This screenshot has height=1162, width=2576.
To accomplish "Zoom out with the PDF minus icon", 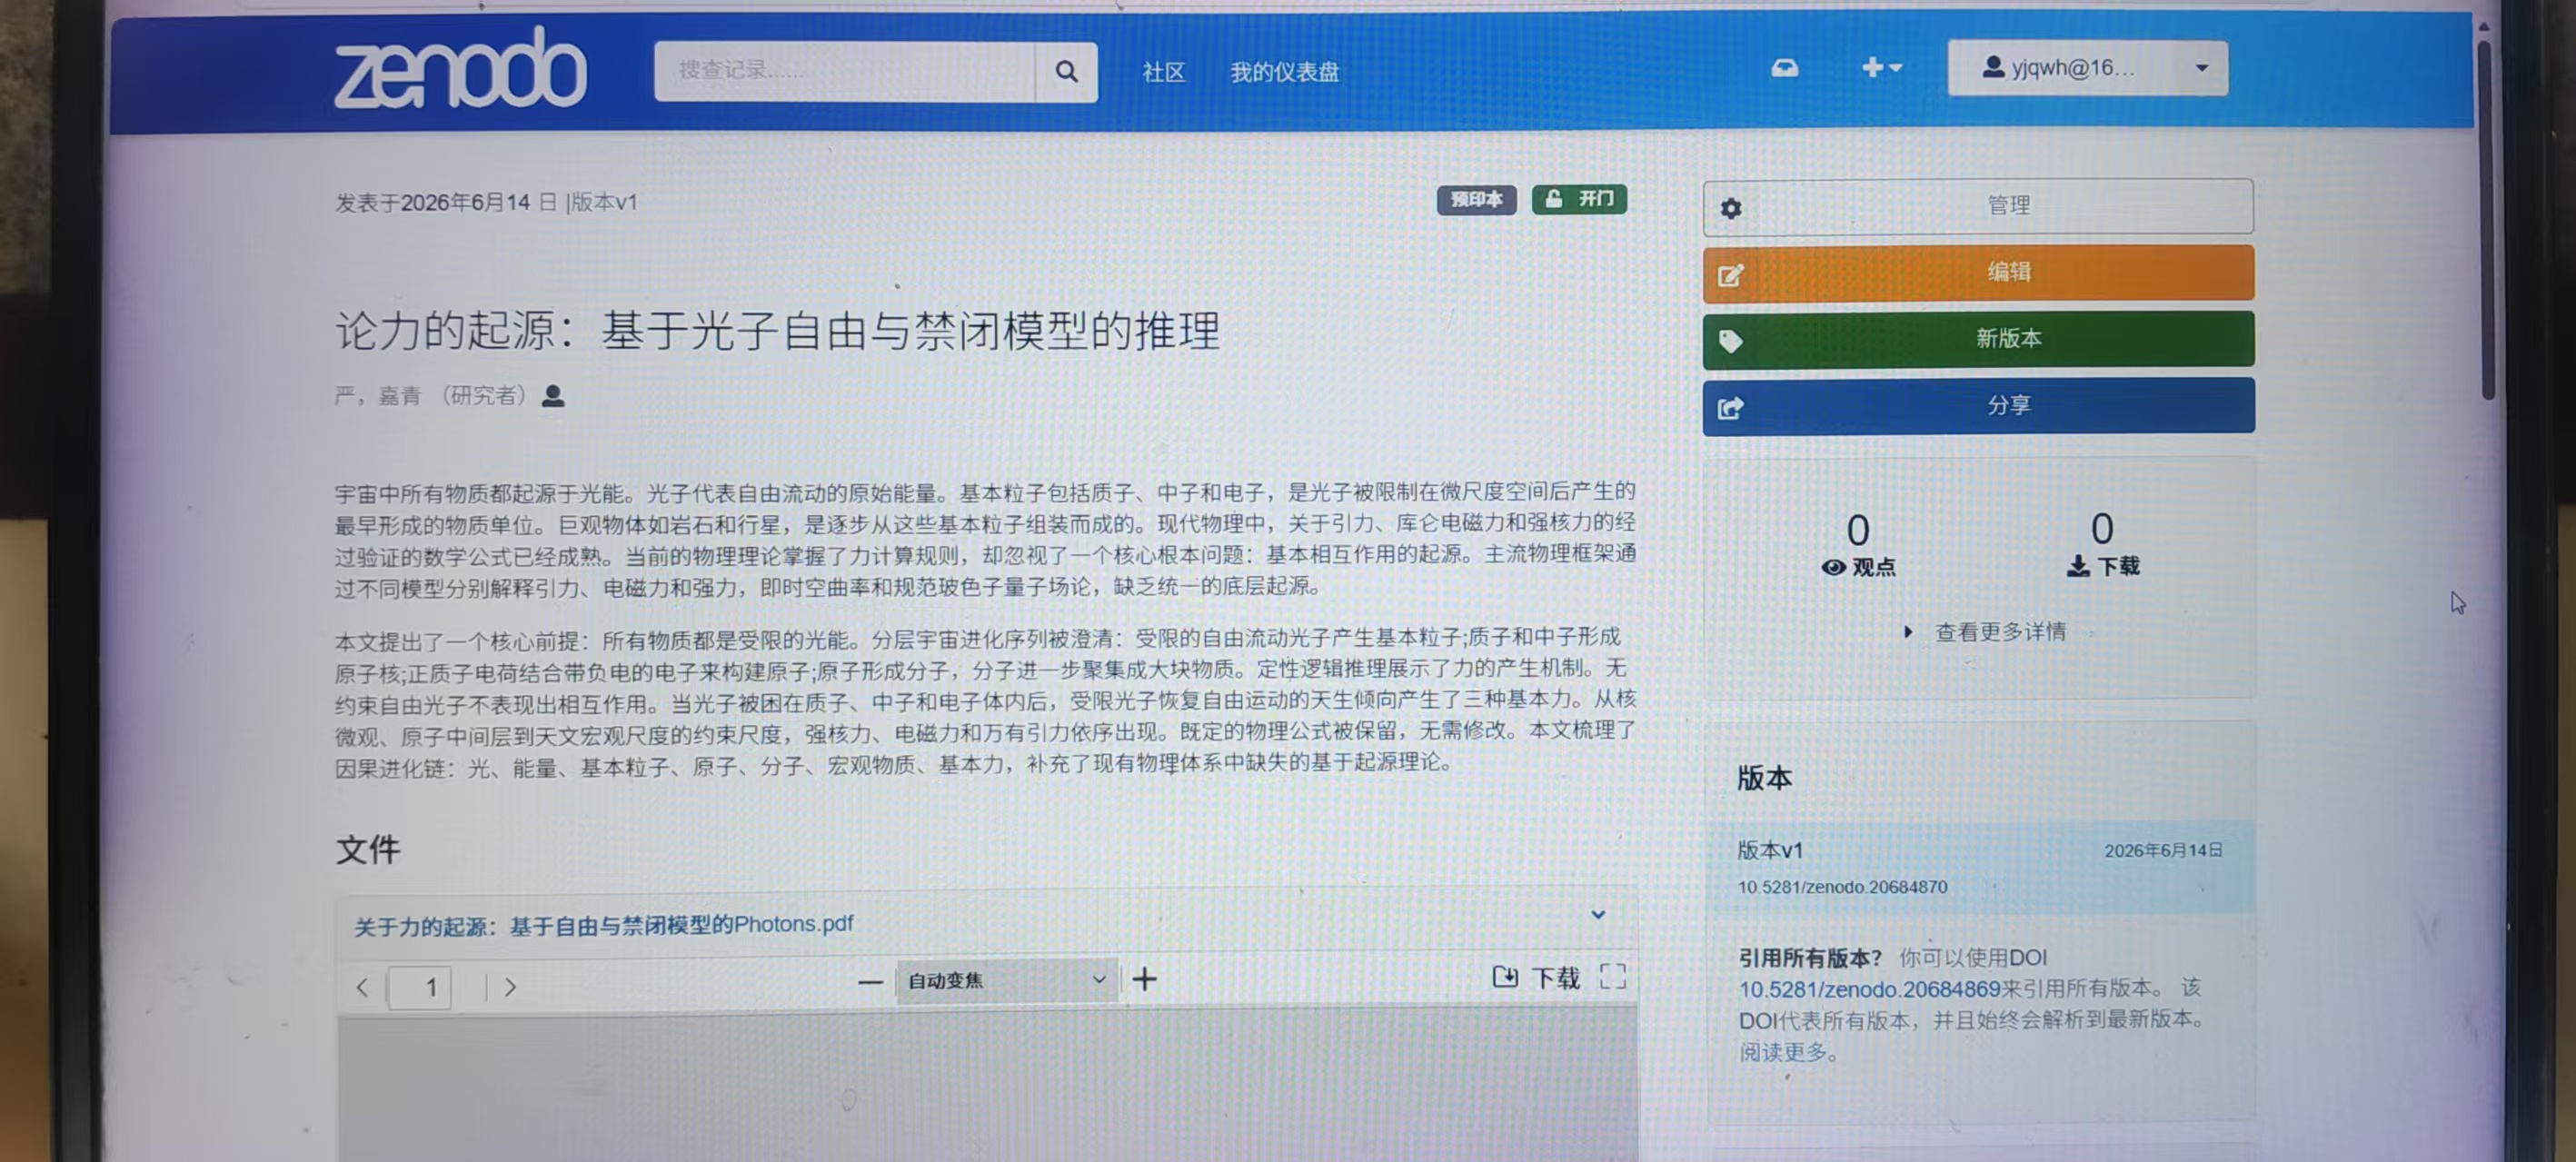I will [x=870, y=982].
